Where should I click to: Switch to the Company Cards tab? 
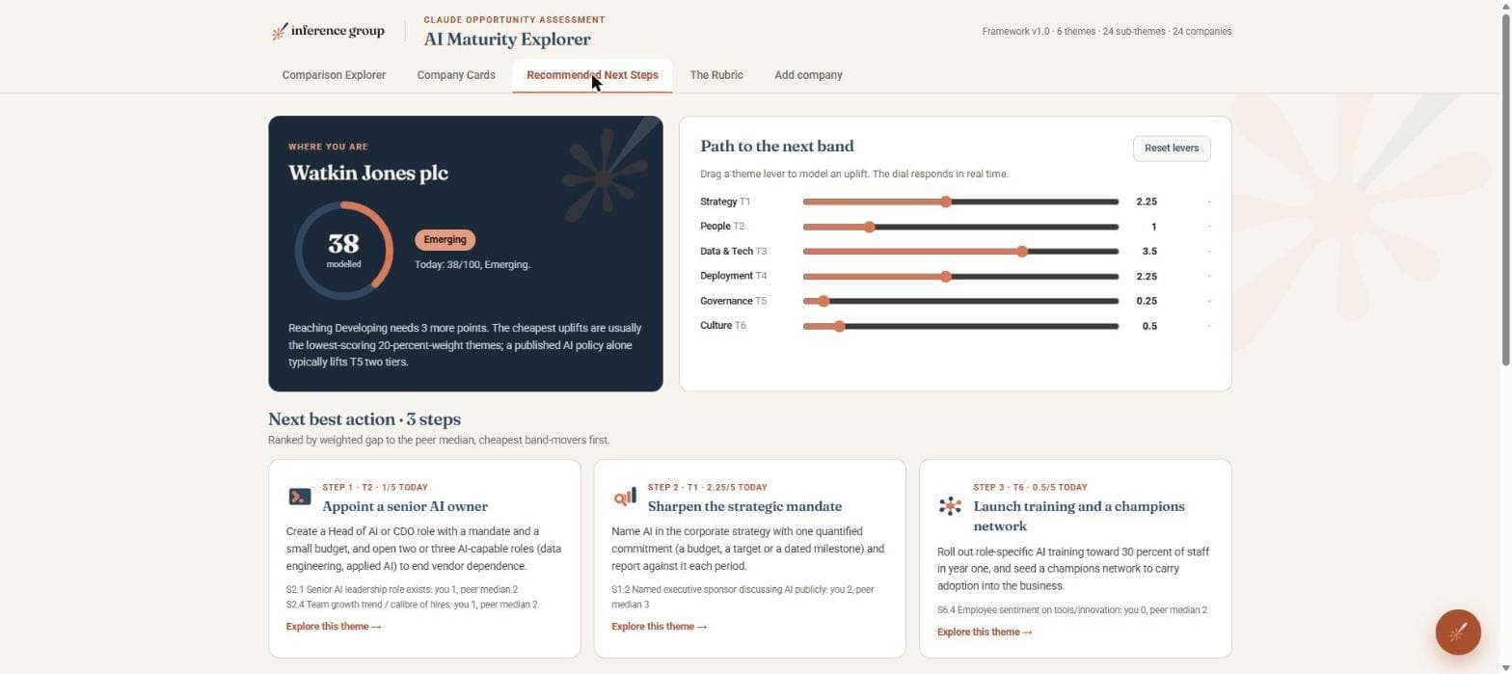click(456, 75)
